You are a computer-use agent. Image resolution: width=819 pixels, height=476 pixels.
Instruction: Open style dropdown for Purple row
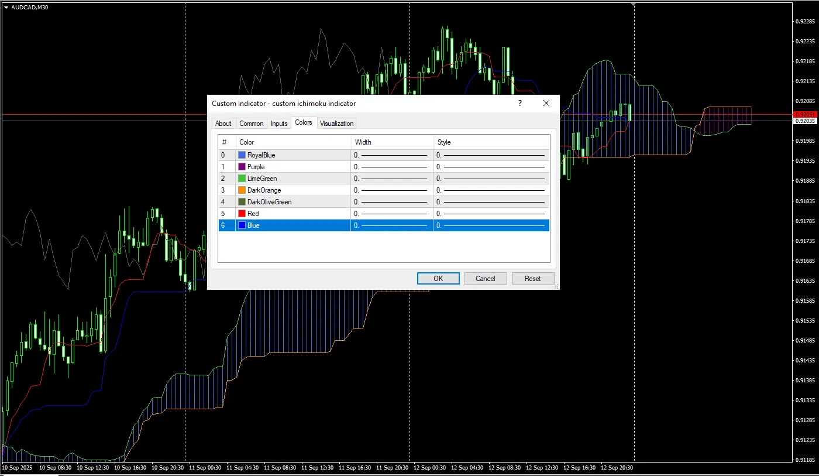click(491, 167)
